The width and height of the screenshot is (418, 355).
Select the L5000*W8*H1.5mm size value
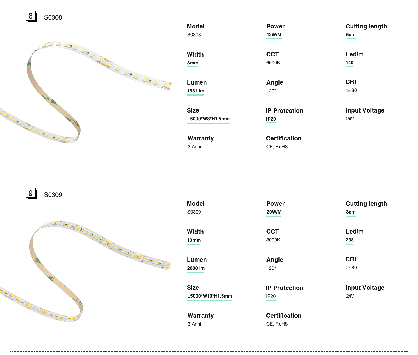coord(208,119)
